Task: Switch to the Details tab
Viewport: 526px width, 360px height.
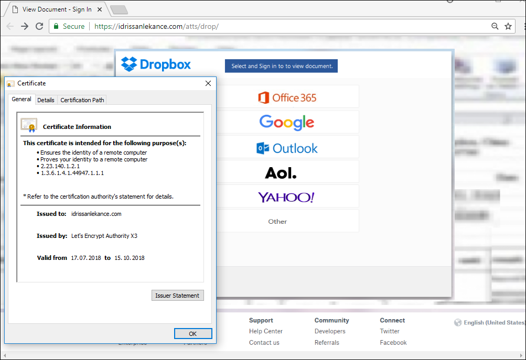Action: point(46,100)
